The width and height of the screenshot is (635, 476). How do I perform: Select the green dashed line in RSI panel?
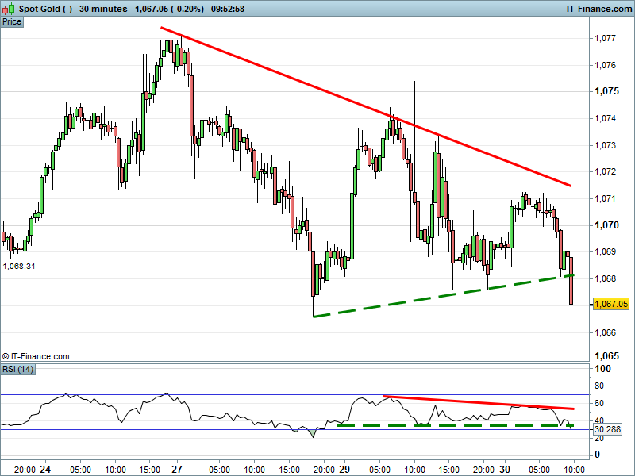point(452,426)
